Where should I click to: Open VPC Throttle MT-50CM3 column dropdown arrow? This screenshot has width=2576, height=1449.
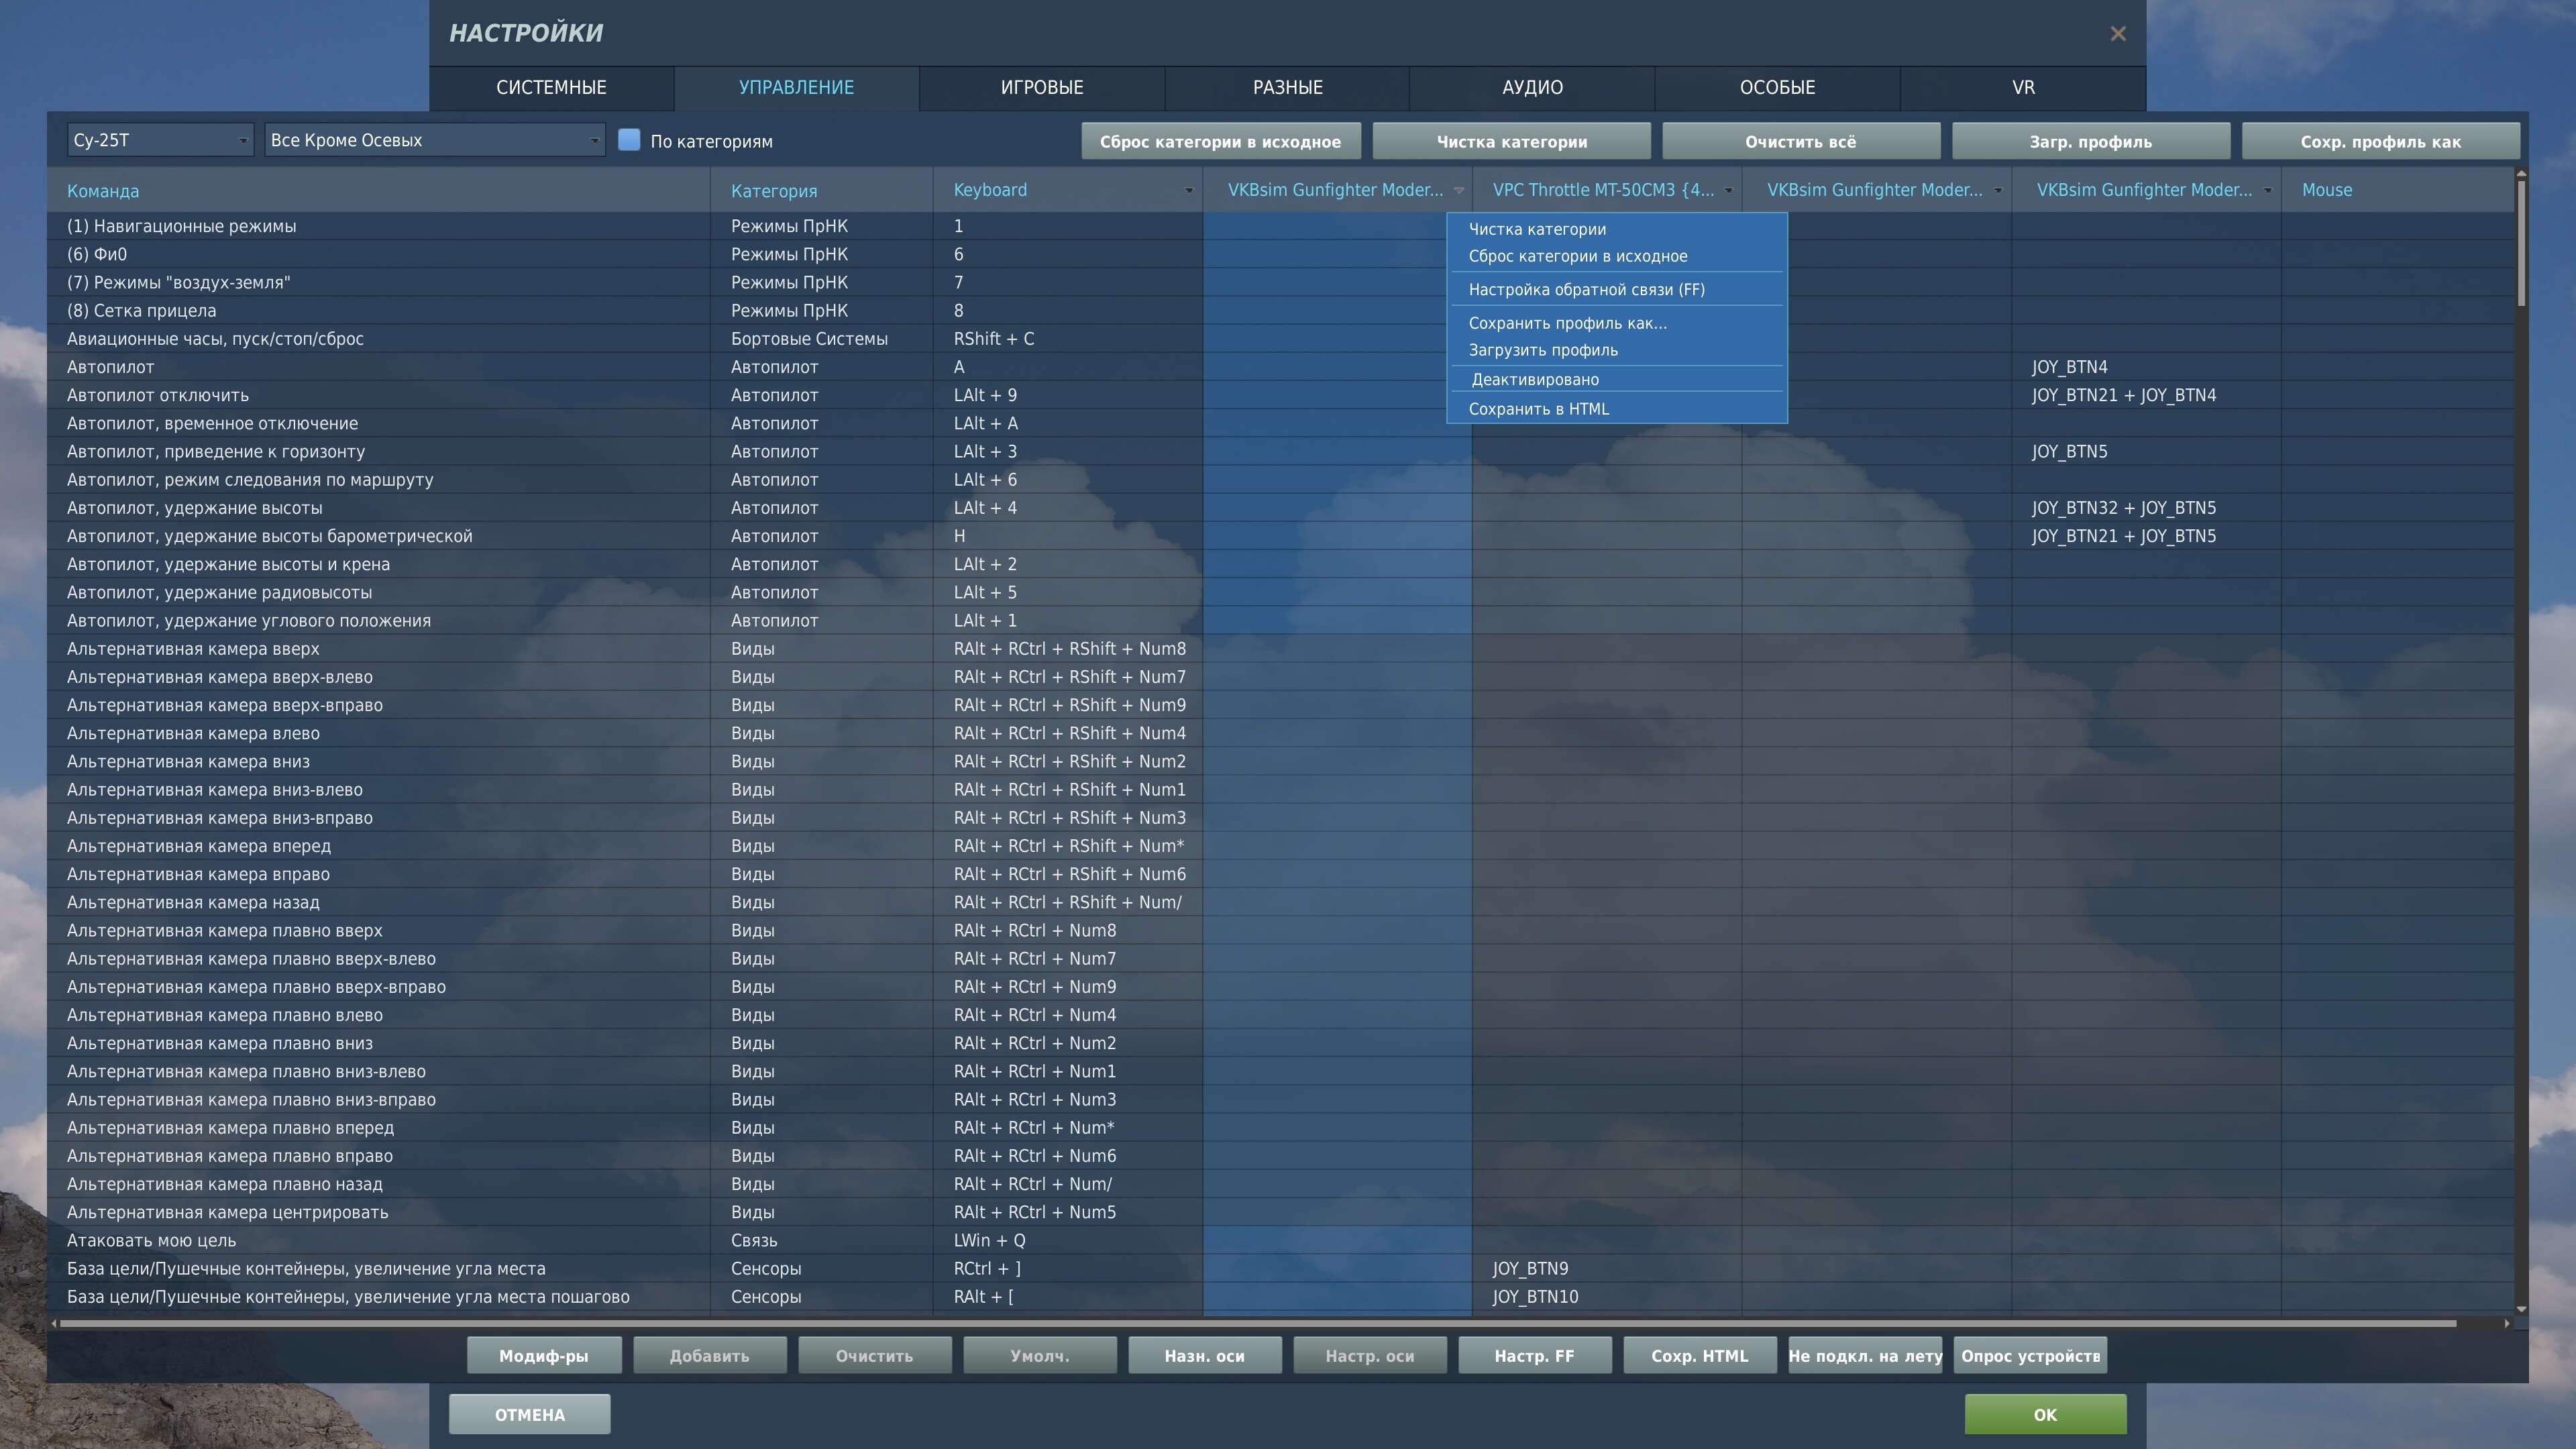tap(1728, 191)
